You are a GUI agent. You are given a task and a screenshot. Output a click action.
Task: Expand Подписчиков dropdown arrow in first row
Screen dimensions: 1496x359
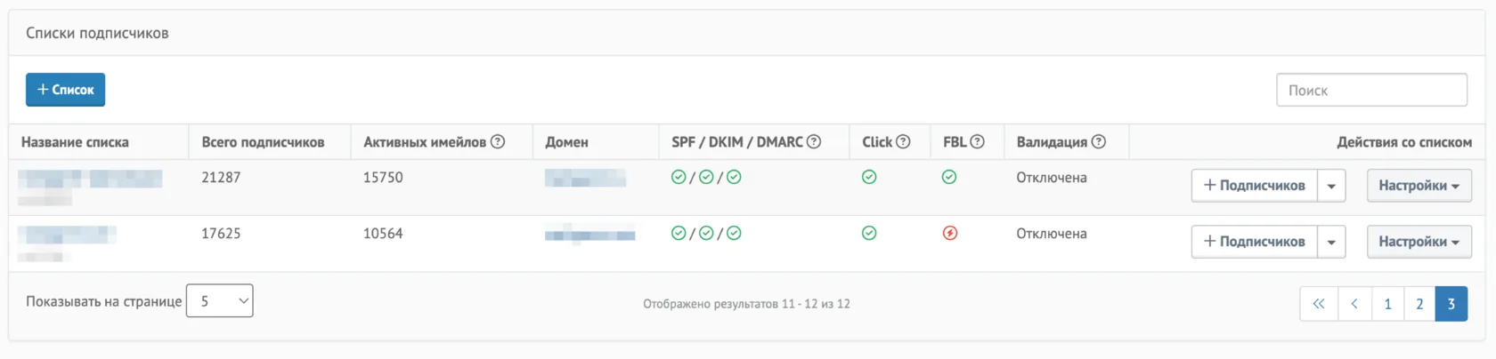click(1331, 186)
